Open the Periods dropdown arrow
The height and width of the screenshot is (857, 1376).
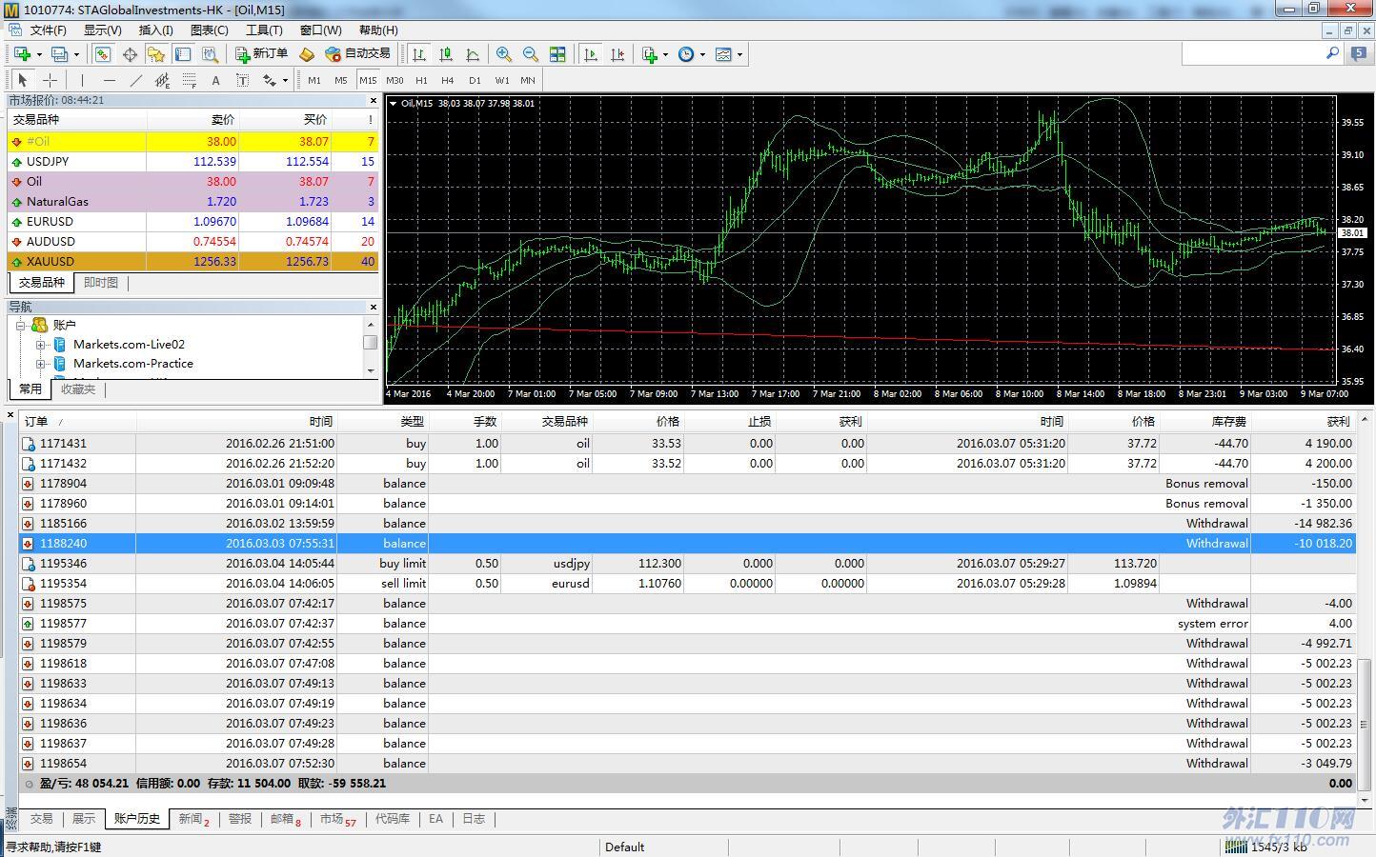coord(702,54)
